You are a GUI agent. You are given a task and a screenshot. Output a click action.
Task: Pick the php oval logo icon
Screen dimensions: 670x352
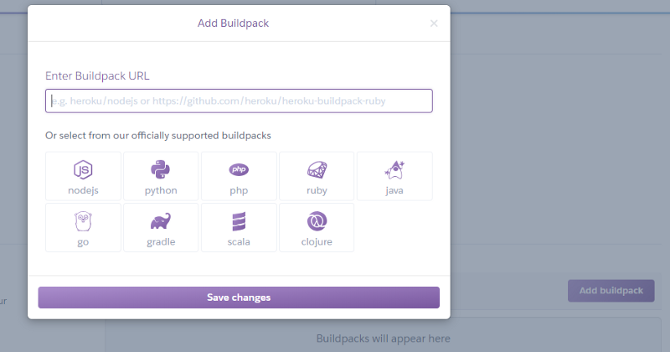[239, 169]
